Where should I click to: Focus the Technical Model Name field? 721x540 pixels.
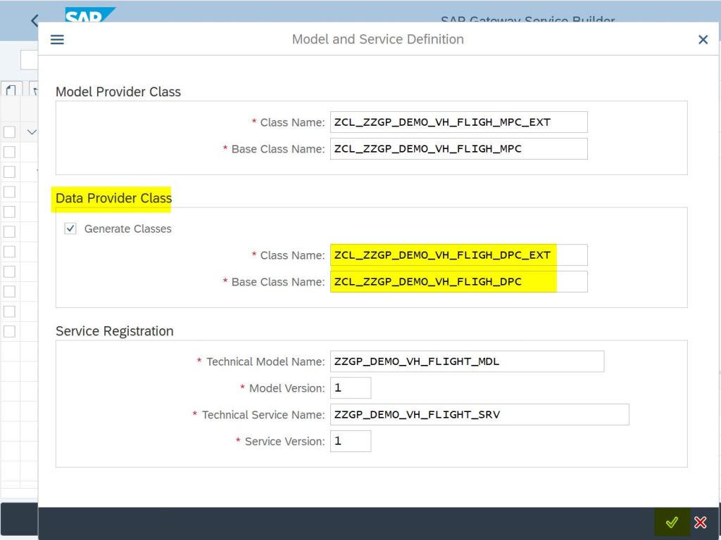point(467,361)
